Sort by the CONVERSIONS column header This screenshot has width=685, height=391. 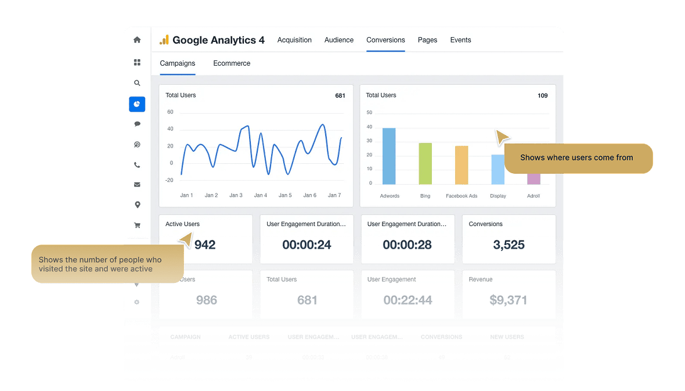(441, 337)
